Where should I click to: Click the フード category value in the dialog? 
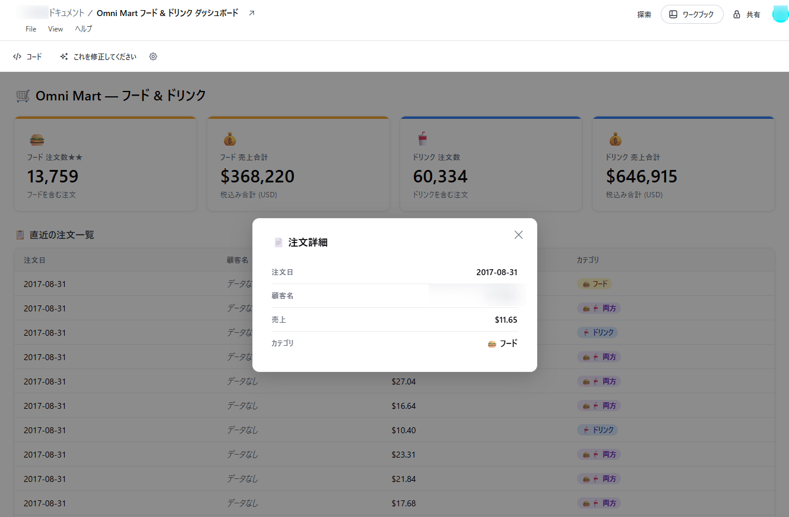[502, 343]
